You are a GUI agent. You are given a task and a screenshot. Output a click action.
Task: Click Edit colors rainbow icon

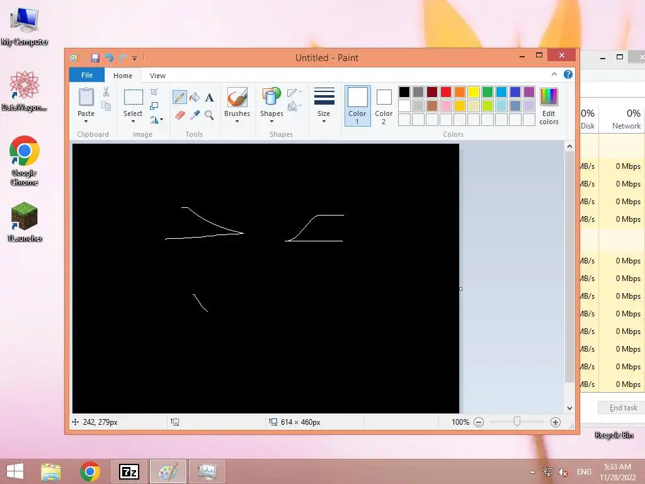(549, 96)
